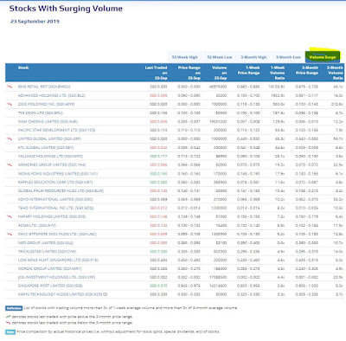
Task: Open ZICO Holdings Inc. stock link
Action: (46, 104)
